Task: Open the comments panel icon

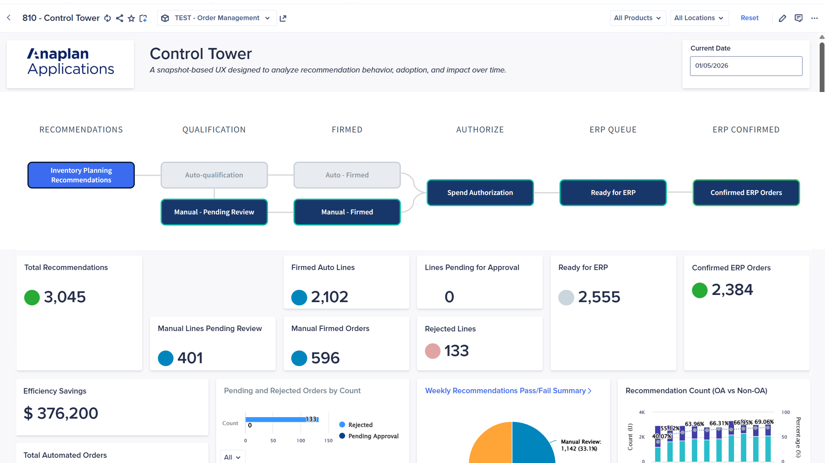Action: [798, 18]
